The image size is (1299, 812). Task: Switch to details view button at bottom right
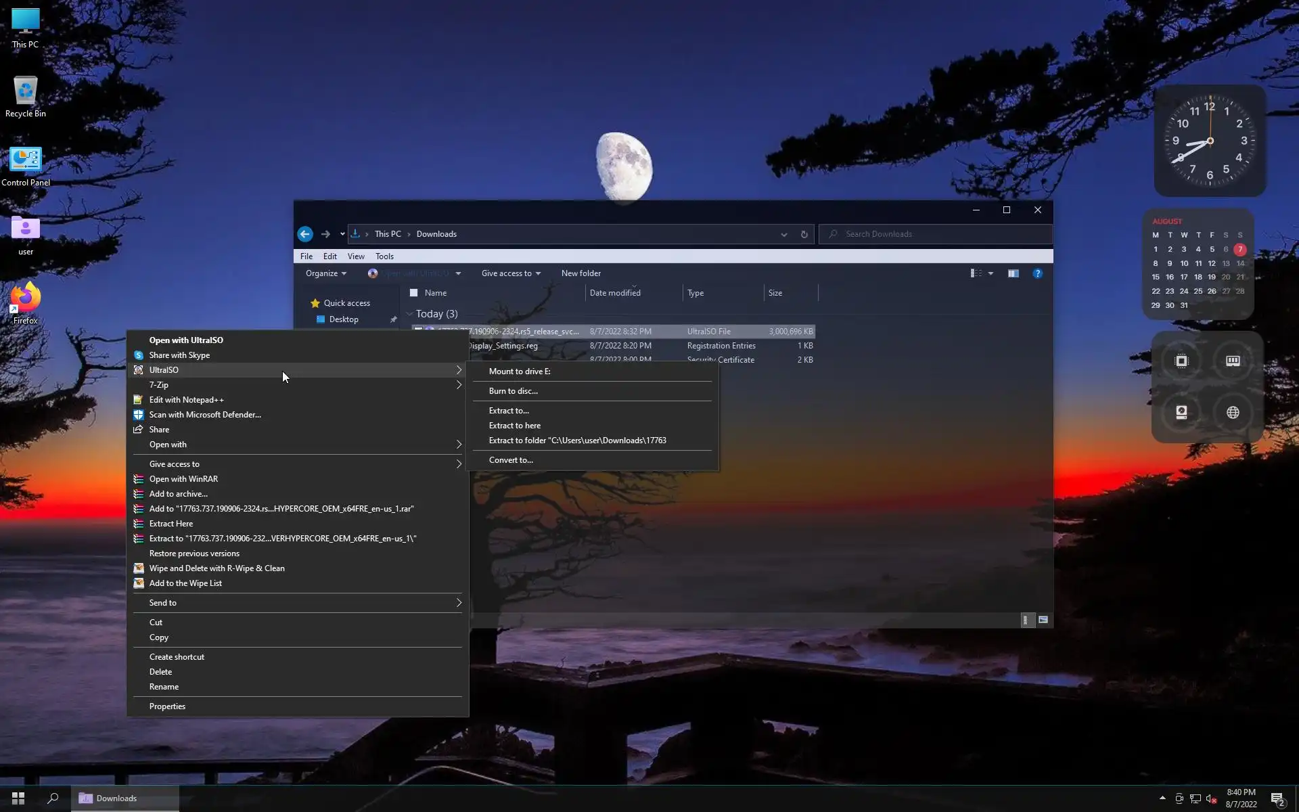pos(1026,620)
